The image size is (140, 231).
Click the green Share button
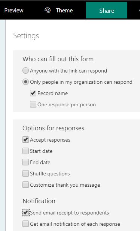pyautogui.click(x=107, y=10)
